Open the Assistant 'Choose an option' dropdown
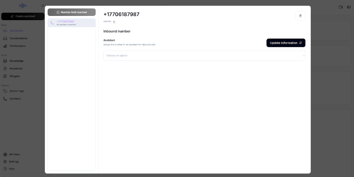The image size is (354, 177). click(204, 55)
